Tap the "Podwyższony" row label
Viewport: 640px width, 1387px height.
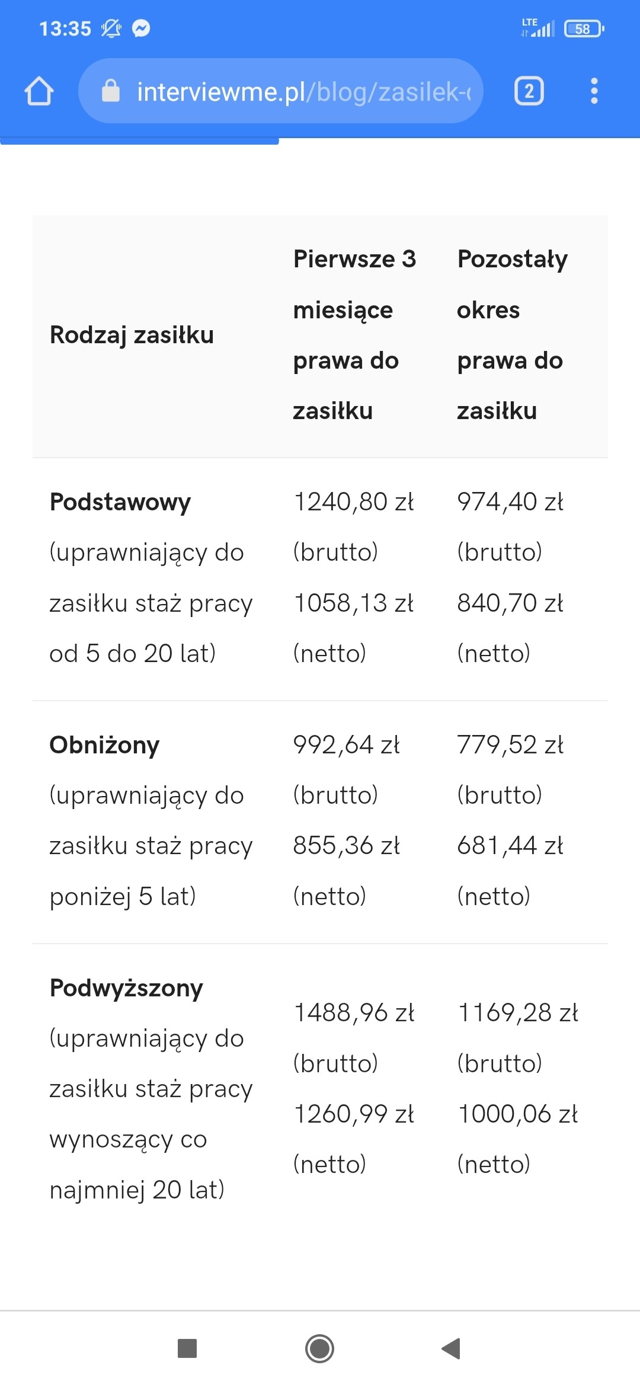point(126,988)
